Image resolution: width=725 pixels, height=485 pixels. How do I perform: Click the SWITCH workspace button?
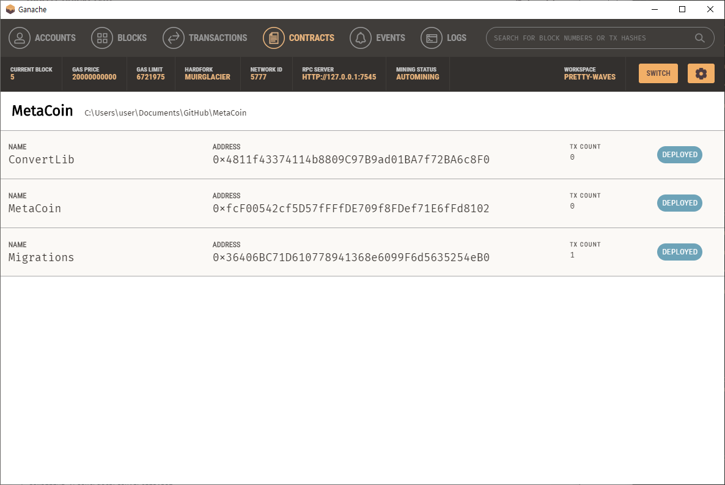coord(658,73)
